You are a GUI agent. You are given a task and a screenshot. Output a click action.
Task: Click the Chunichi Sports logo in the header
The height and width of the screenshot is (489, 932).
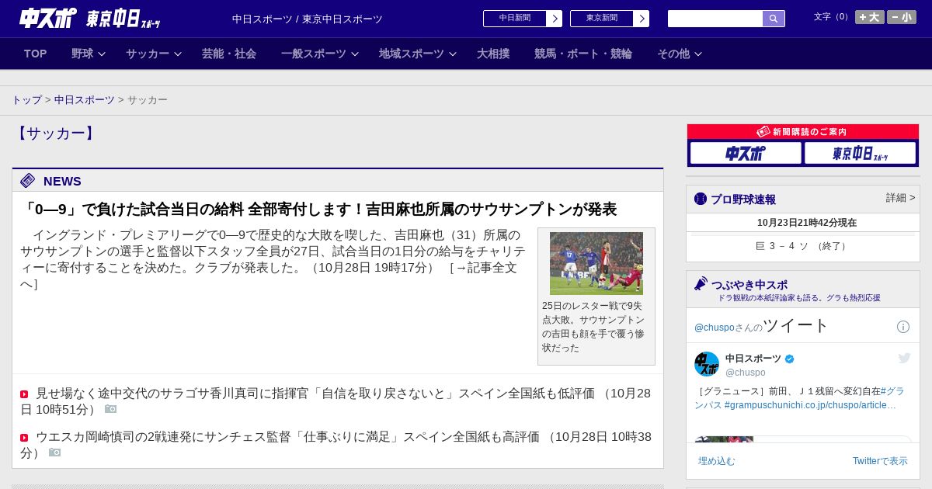(48, 18)
